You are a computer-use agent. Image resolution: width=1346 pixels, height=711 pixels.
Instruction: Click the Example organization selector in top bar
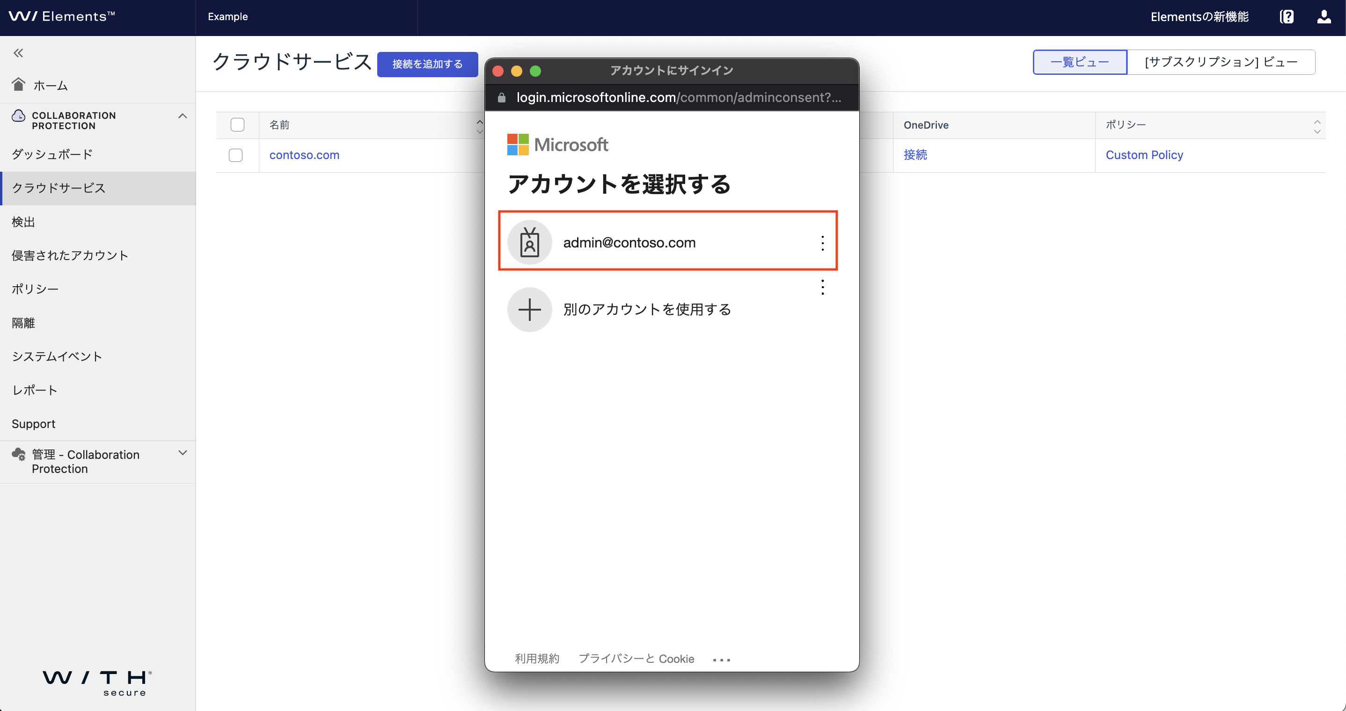click(228, 17)
